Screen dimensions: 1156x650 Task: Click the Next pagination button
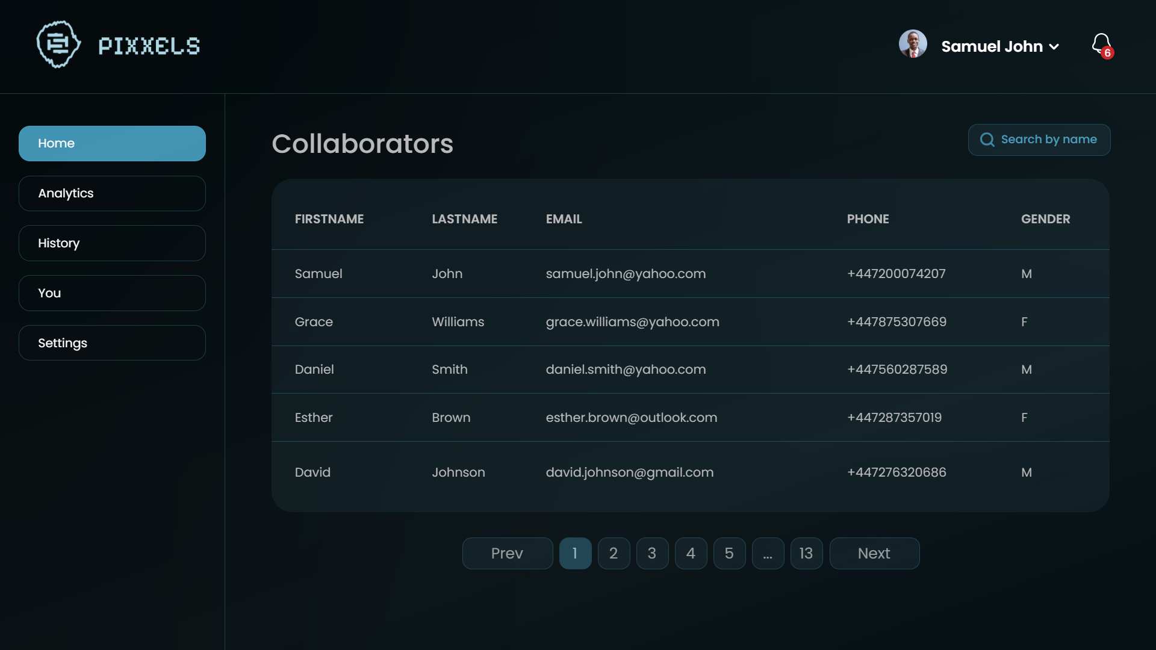874,553
